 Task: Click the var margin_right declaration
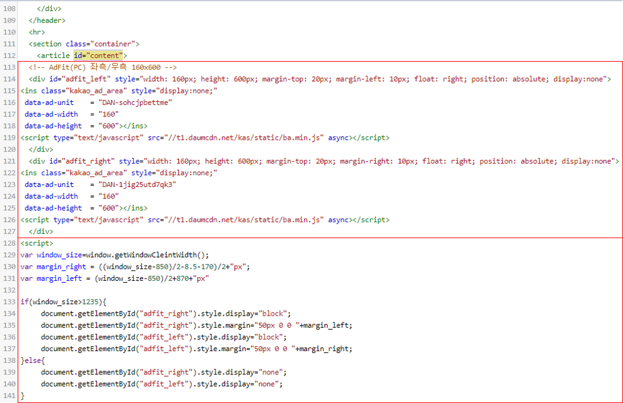pos(135,267)
